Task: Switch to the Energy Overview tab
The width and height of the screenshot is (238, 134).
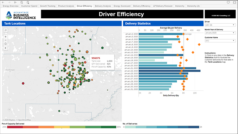Action: (x=10, y=6)
